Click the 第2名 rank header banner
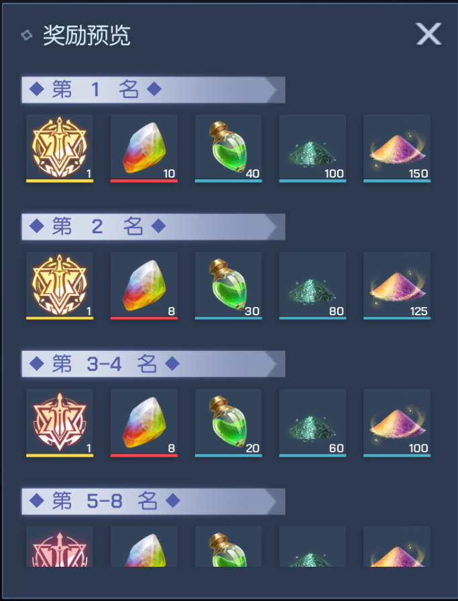 (x=153, y=227)
